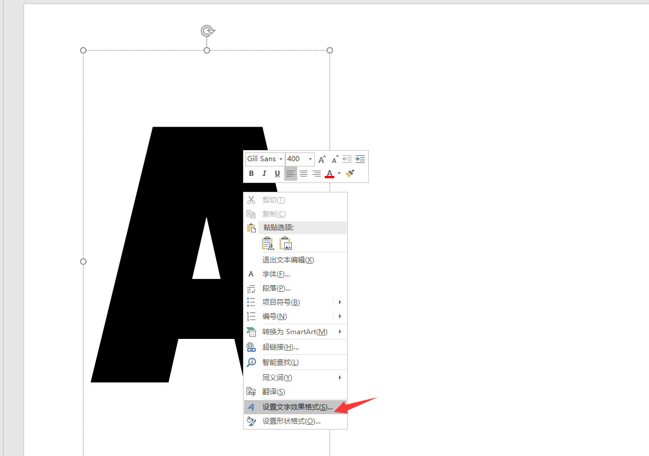Align text left in mini toolbar
This screenshot has width=649, height=456.
click(x=291, y=174)
